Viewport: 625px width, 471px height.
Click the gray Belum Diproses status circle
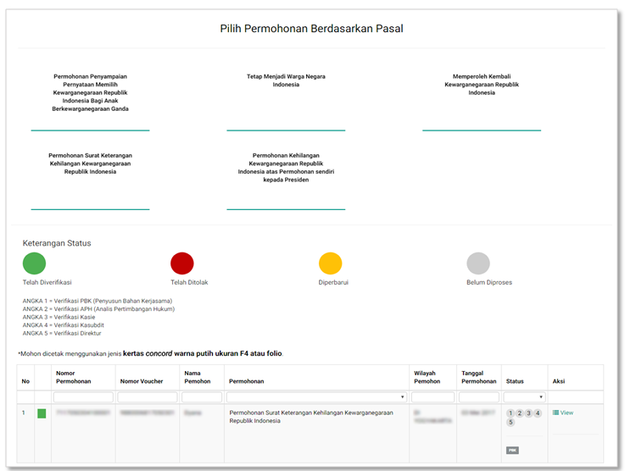pos(478,263)
